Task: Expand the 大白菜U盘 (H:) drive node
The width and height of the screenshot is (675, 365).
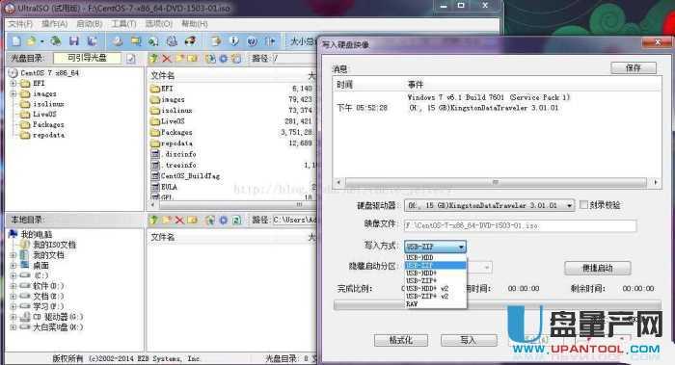Action: [x=13, y=327]
